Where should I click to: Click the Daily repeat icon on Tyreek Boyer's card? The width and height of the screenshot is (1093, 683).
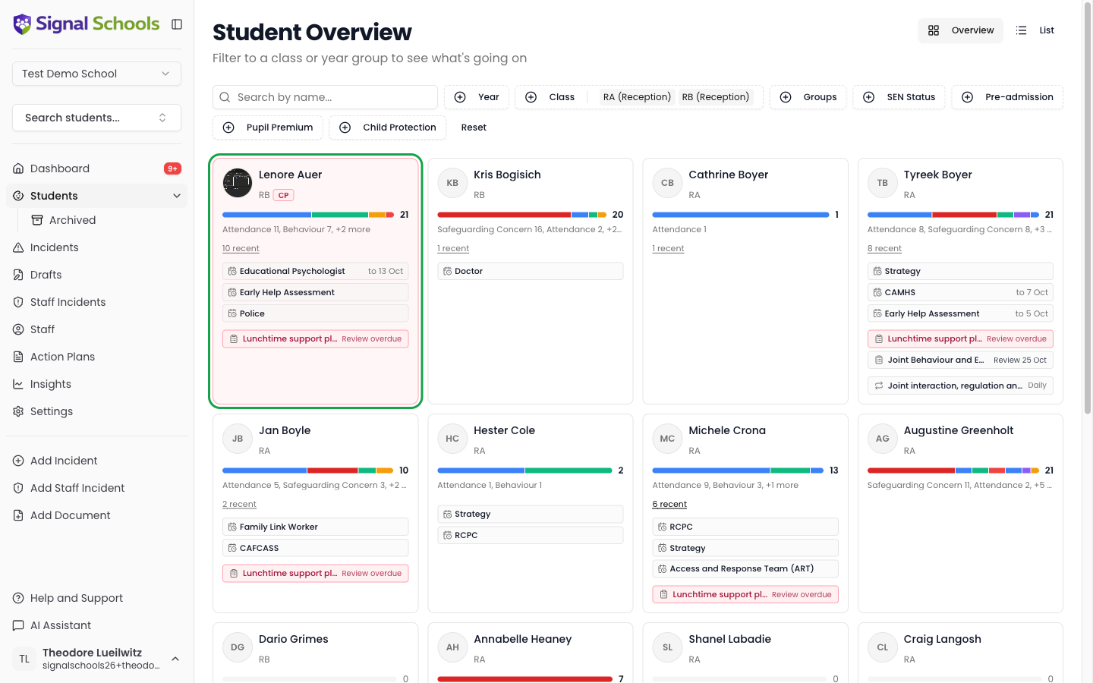point(879,386)
